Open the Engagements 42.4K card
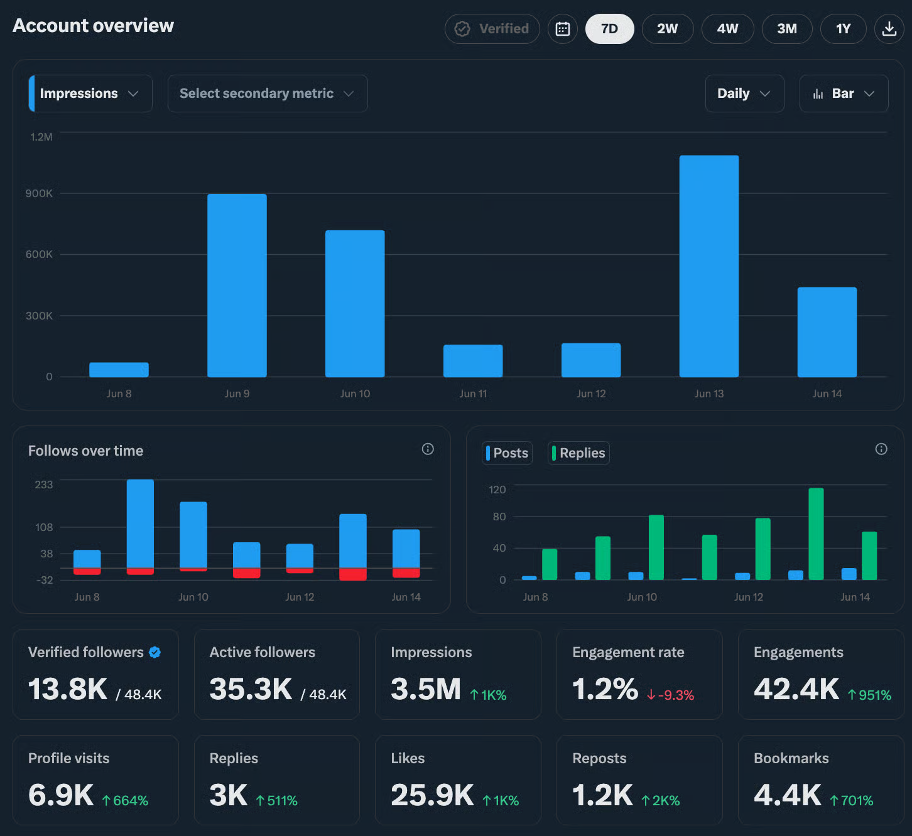 (821, 674)
